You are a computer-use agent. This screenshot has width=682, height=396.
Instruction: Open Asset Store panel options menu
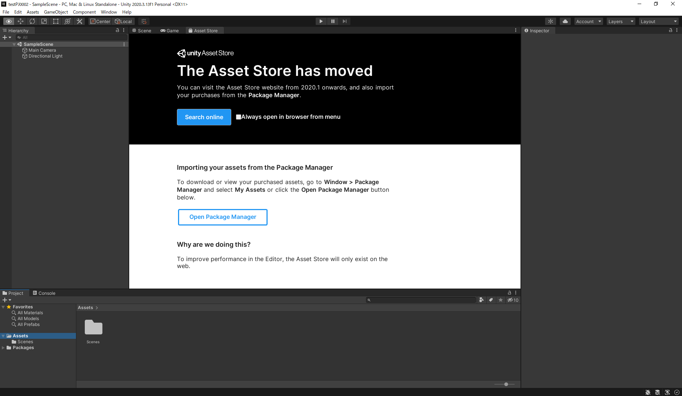[x=516, y=30]
